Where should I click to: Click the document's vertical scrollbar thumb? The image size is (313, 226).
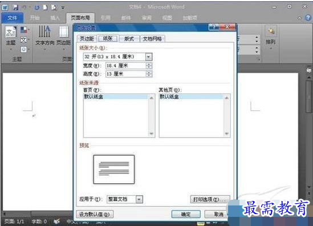pos(309,96)
